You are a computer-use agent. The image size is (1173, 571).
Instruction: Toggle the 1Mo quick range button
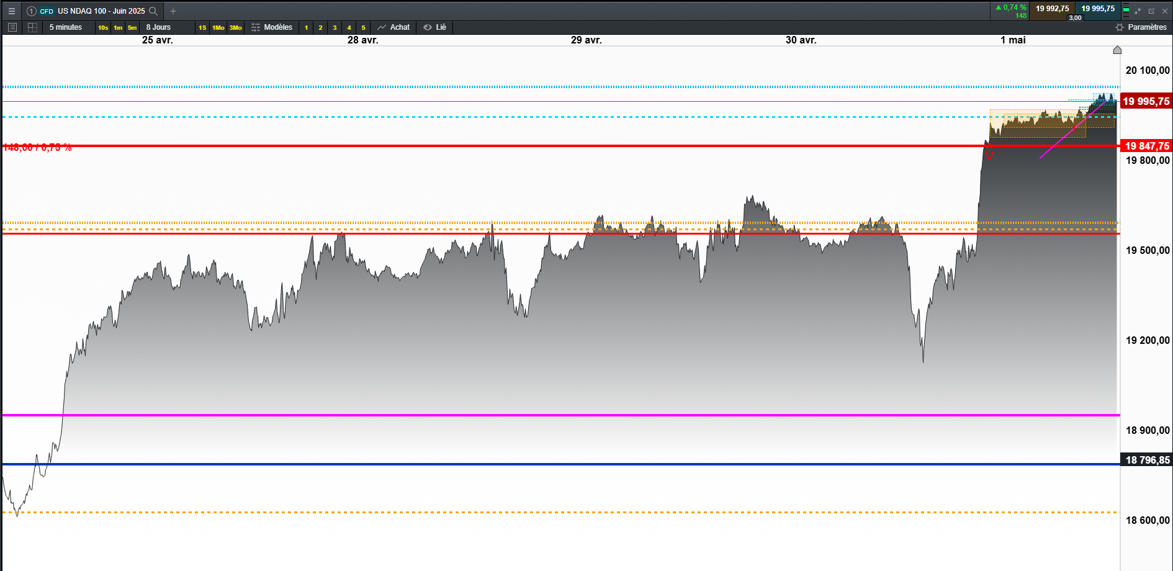click(218, 27)
